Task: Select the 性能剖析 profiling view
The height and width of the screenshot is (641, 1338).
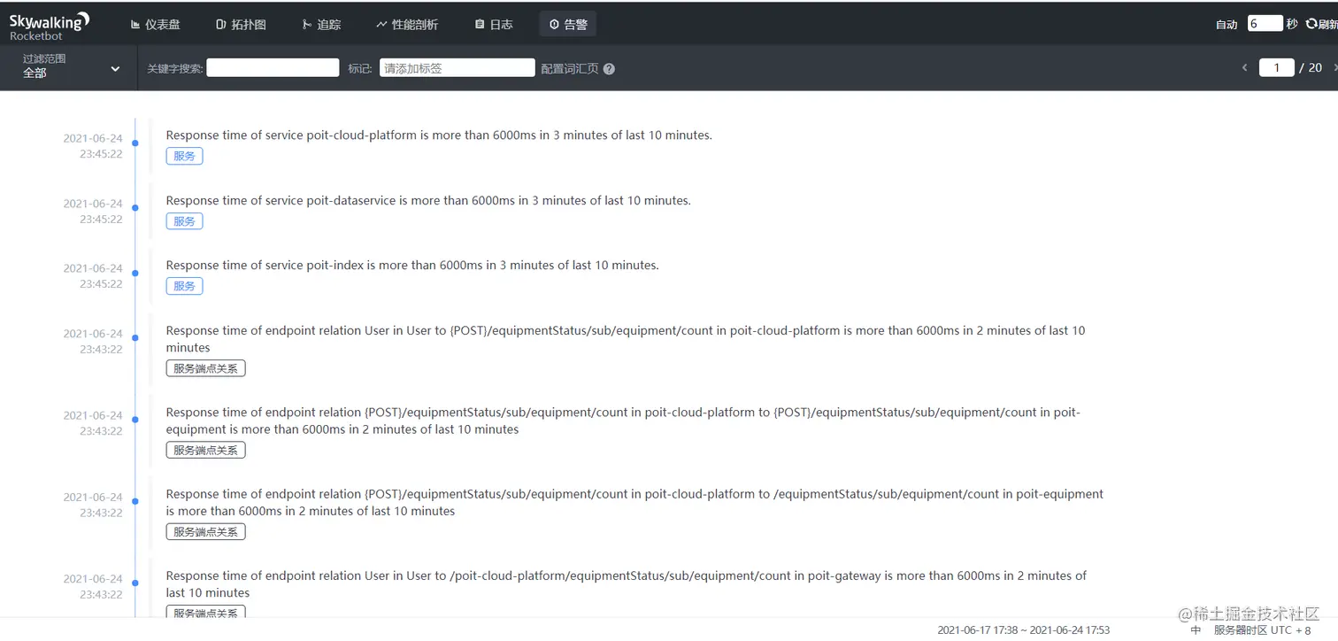Action: coord(407,24)
